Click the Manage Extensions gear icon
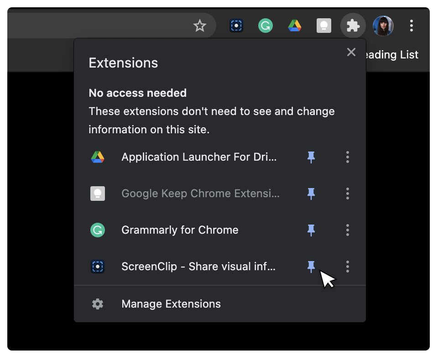Viewport: 438px width, 356px height. [98, 304]
